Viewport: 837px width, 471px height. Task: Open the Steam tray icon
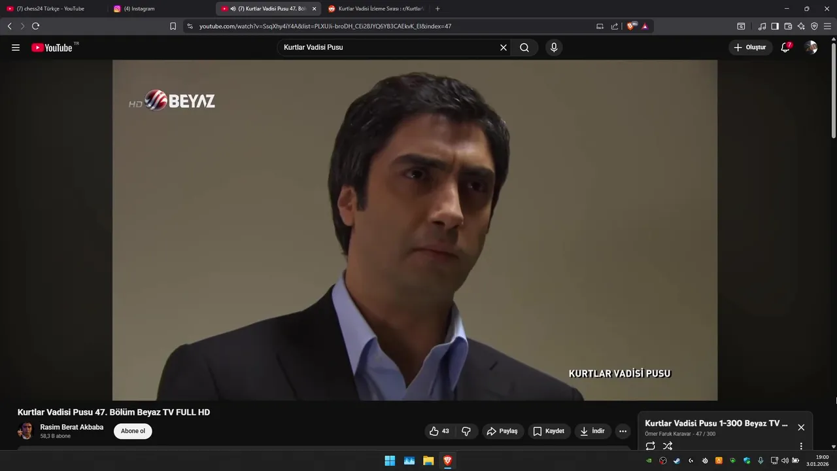pos(677,461)
